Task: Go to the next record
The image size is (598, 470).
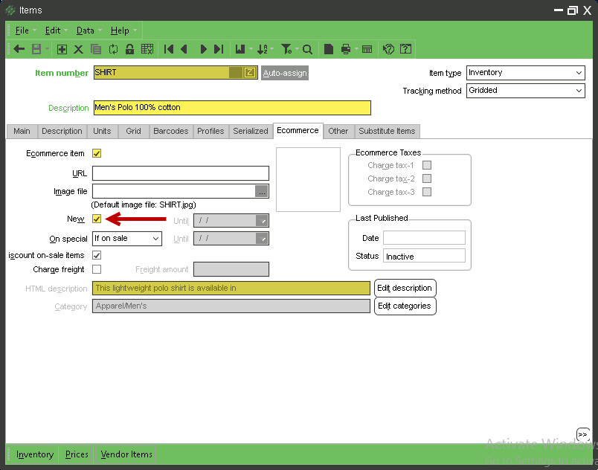Action: (203, 49)
